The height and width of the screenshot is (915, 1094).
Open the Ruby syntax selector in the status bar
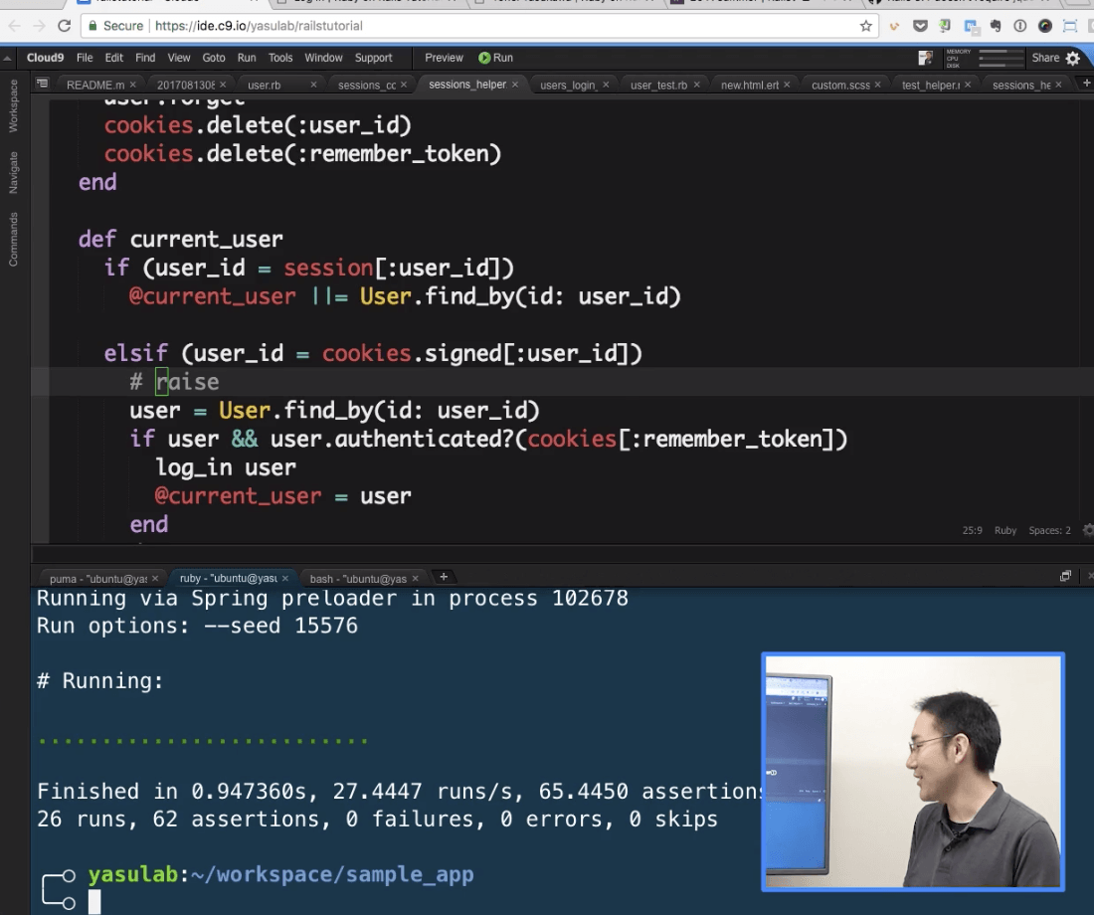pyautogui.click(x=1005, y=530)
